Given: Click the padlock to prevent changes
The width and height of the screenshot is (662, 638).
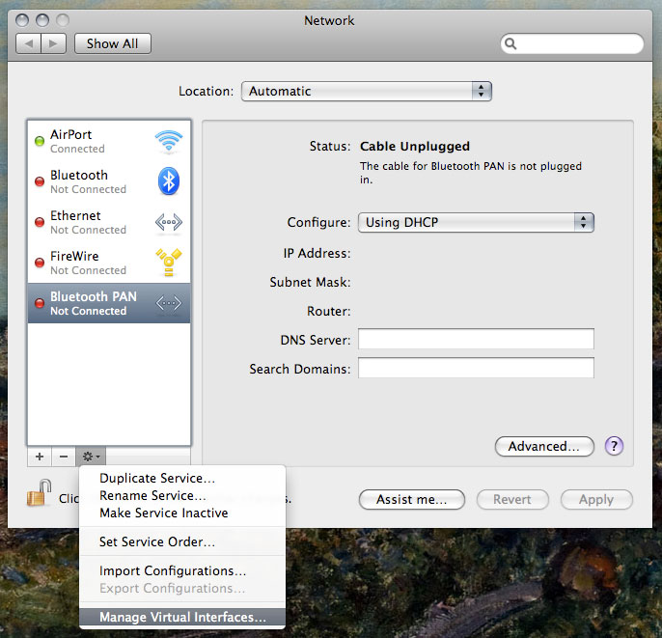Looking at the screenshot, I should point(40,492).
